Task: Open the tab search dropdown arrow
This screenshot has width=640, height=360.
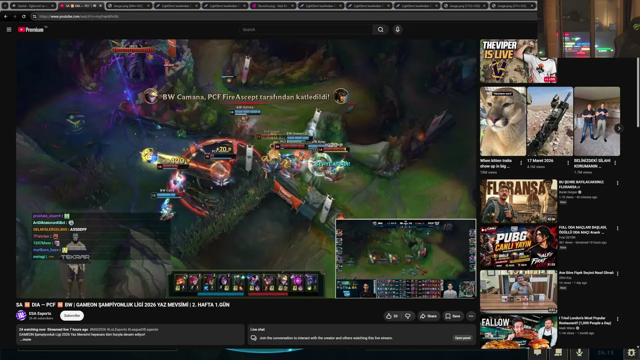Action: click(4, 5)
